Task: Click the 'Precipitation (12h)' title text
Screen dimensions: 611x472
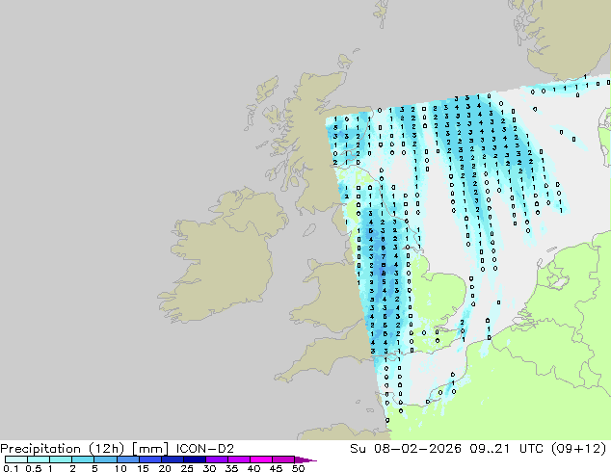Action: click(x=63, y=449)
